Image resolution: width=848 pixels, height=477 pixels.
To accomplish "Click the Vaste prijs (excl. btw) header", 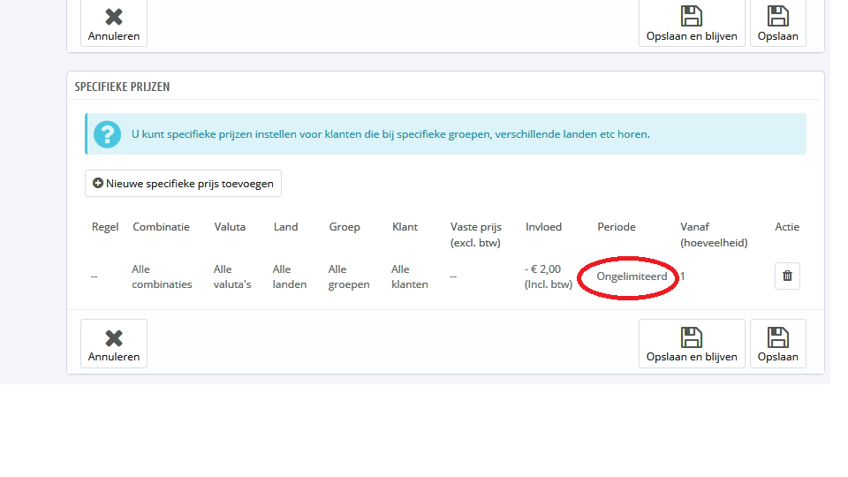I will pos(476,234).
